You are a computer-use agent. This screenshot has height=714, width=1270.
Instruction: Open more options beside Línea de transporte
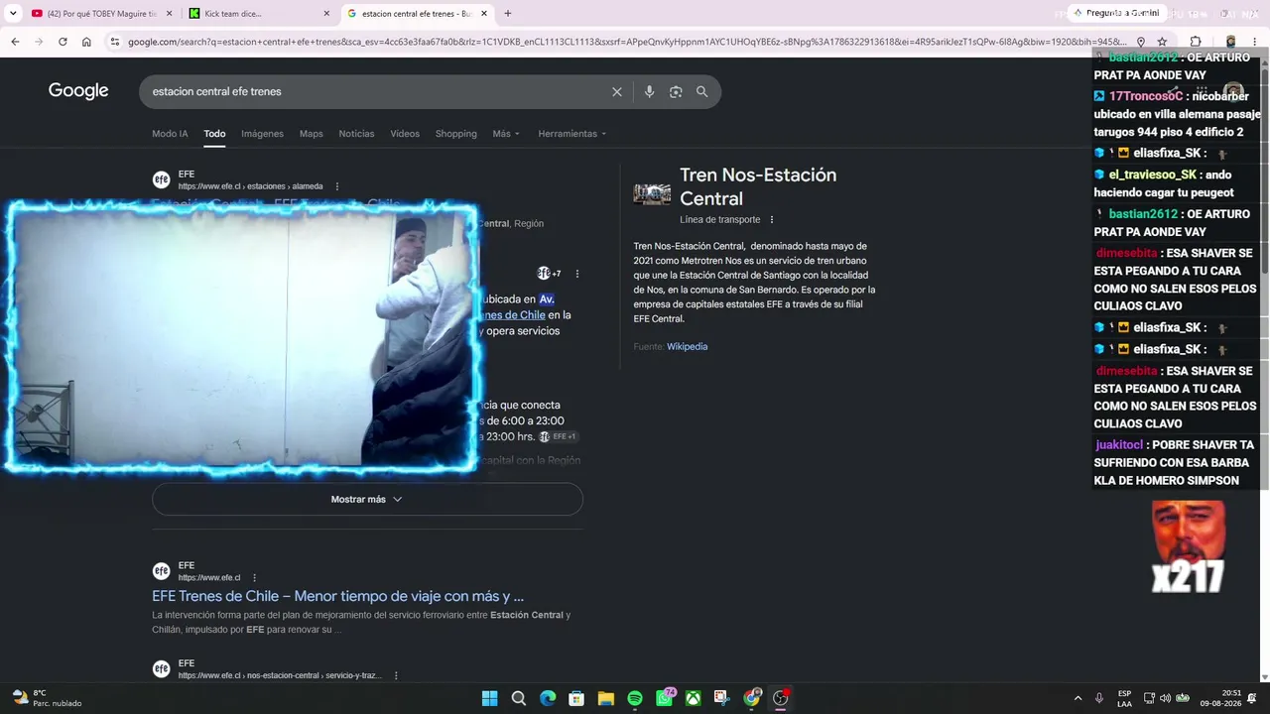772,220
